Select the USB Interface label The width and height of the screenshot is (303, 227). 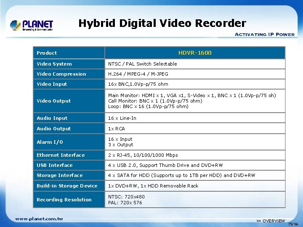54,165
